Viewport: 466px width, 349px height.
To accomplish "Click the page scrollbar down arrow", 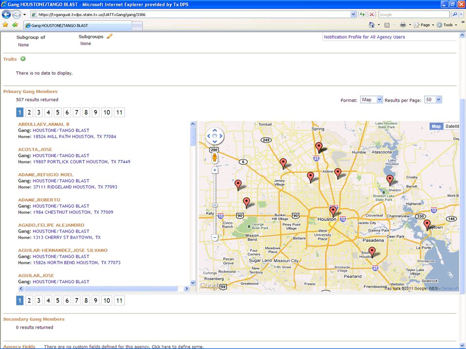I will pyautogui.click(x=462, y=346).
